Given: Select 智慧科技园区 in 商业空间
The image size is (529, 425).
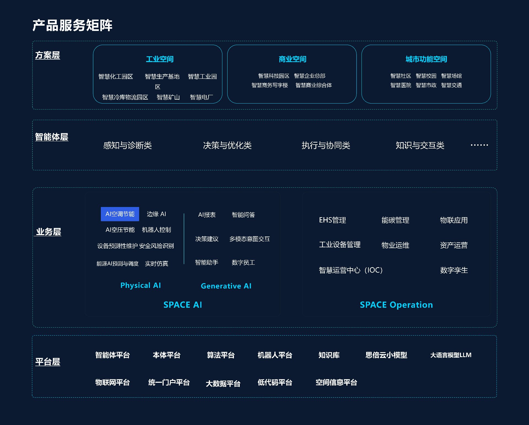Looking at the screenshot, I should click(x=274, y=76).
